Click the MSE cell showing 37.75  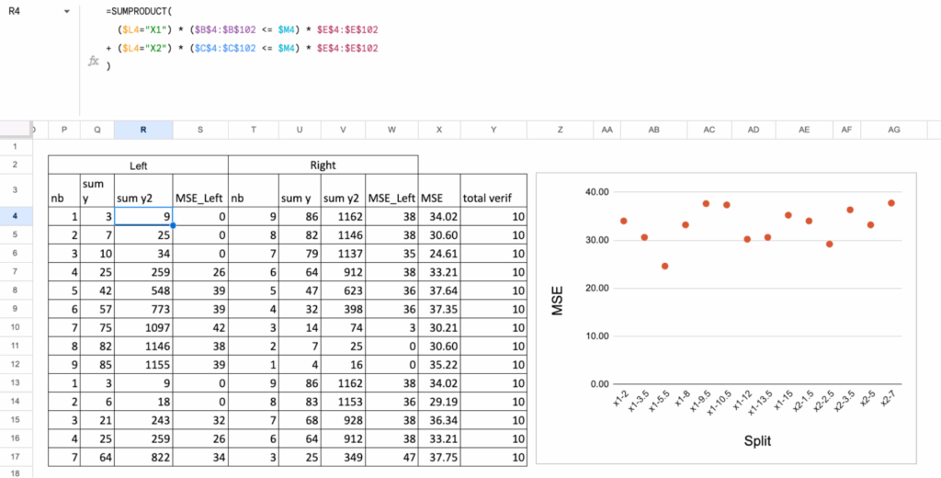[x=438, y=457]
